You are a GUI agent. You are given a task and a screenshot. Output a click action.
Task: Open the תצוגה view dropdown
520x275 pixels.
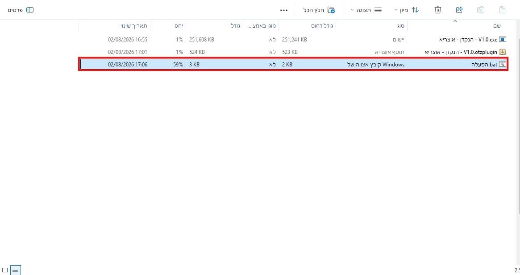[366, 10]
